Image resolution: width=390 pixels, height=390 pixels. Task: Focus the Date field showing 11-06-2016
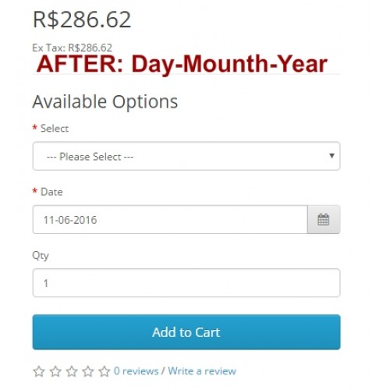pyautogui.click(x=170, y=220)
